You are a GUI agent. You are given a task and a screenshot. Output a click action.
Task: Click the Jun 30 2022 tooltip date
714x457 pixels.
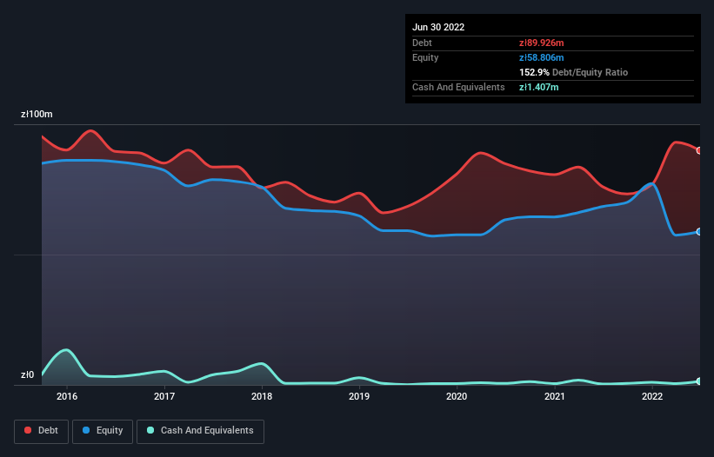point(438,27)
